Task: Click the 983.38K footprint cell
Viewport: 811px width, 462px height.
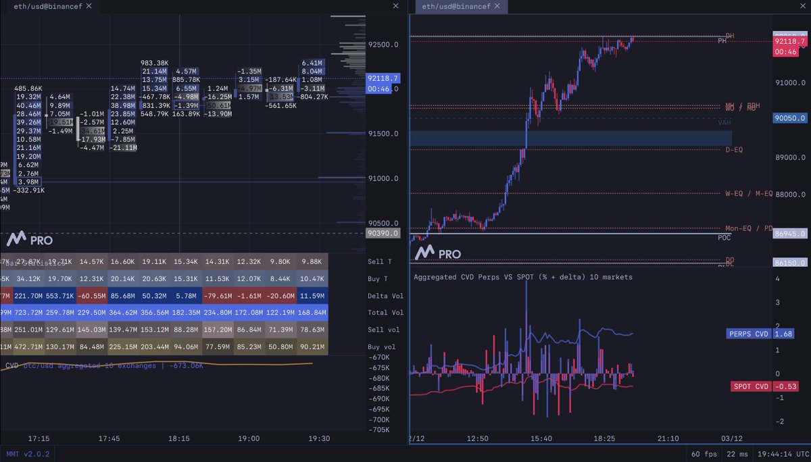Action: pos(153,63)
